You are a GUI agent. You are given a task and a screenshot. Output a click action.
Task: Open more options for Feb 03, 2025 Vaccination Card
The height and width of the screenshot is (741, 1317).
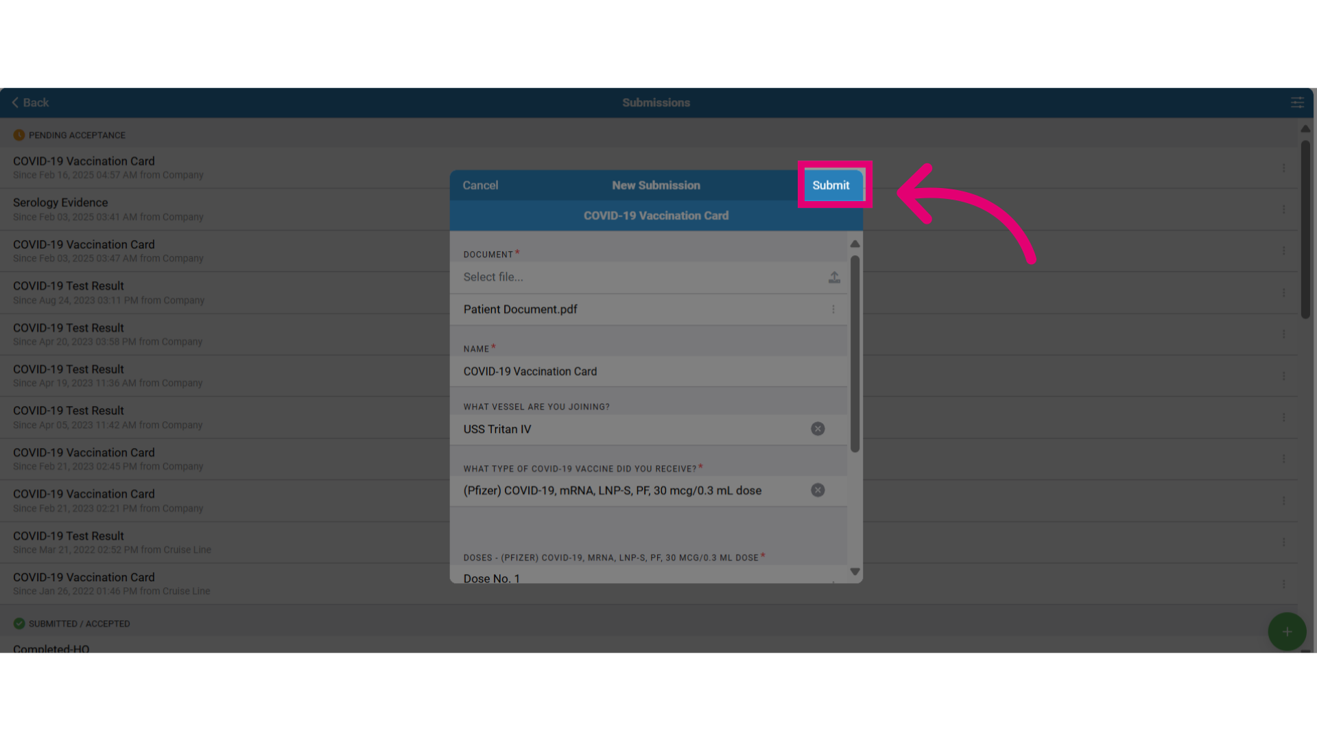(1283, 251)
